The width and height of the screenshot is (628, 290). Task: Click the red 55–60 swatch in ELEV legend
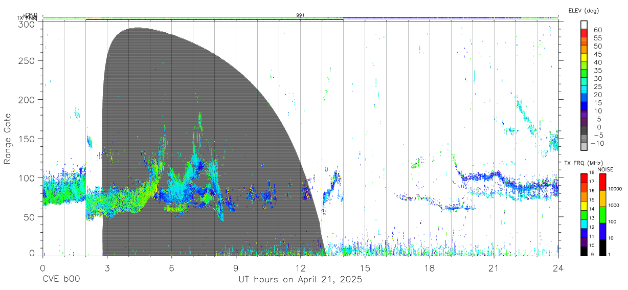(585, 33)
